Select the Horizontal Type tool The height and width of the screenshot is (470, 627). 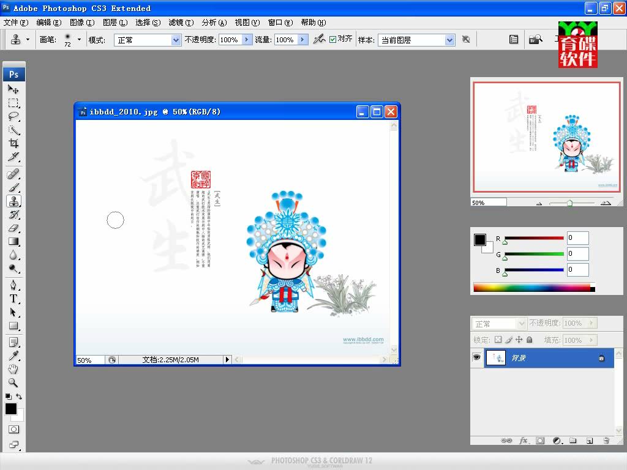pyautogui.click(x=13, y=299)
